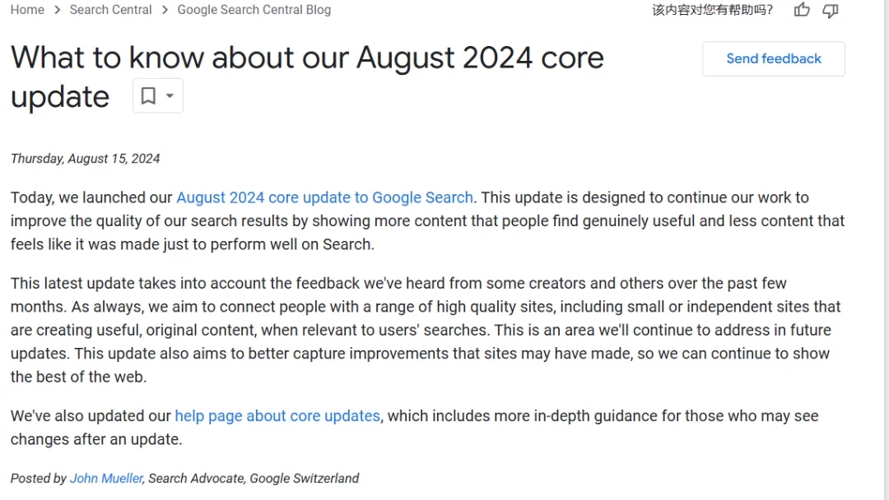Visit John Mueller's author link
Screen dimensions: 889x500
106,478
